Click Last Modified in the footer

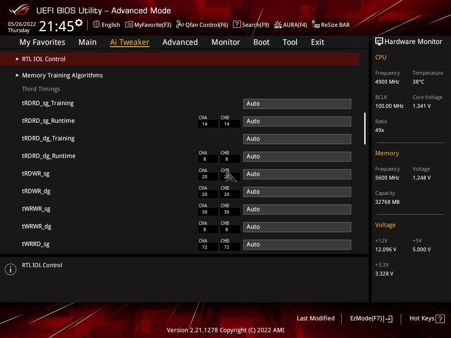315,318
